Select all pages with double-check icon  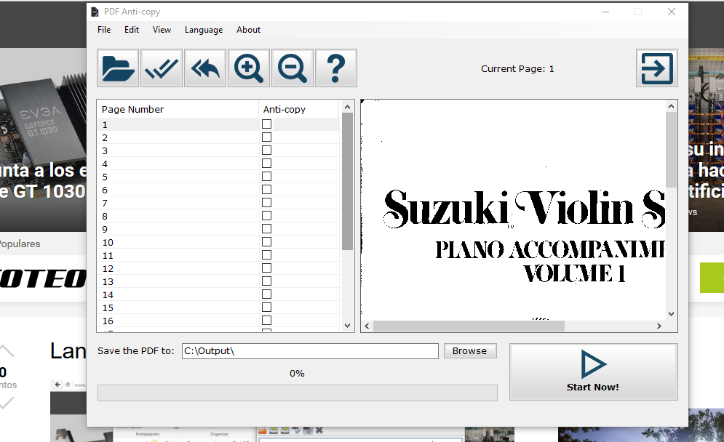[x=161, y=68]
